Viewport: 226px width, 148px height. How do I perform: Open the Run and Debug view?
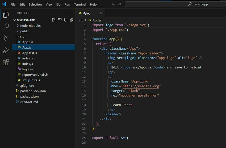point(6,50)
